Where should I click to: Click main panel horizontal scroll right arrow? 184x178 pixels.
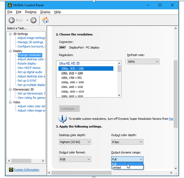click(171, 173)
